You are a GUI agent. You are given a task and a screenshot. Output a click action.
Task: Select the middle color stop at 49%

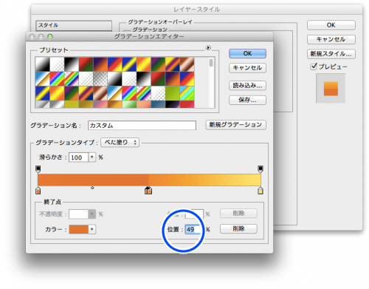[x=148, y=190]
